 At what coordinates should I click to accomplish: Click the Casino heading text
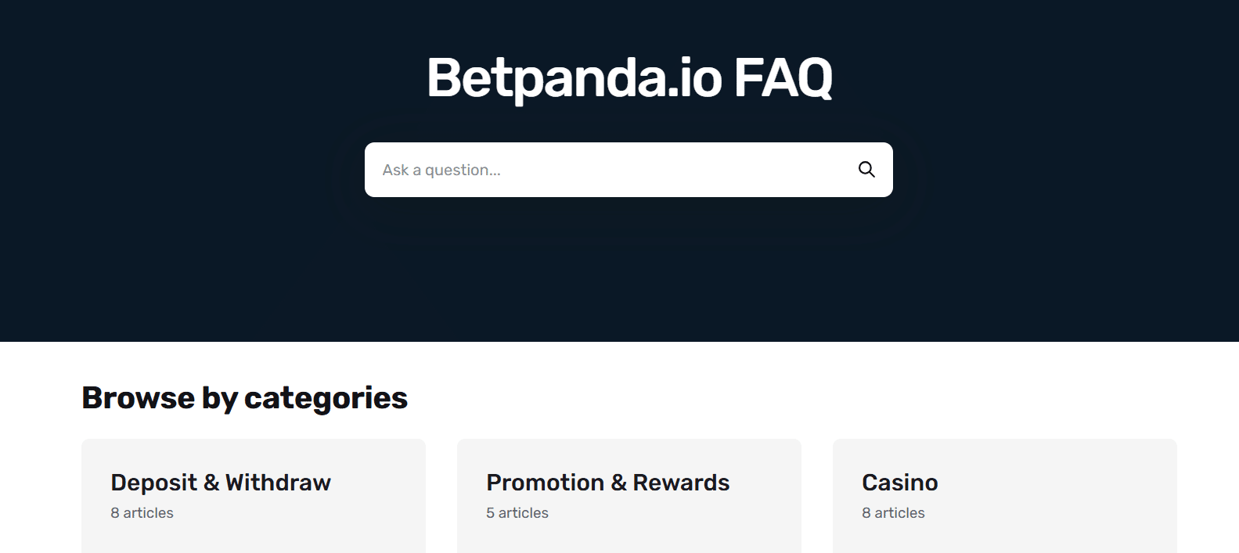point(899,483)
